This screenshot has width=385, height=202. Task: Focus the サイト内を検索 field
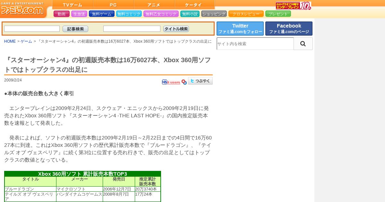[255, 44]
